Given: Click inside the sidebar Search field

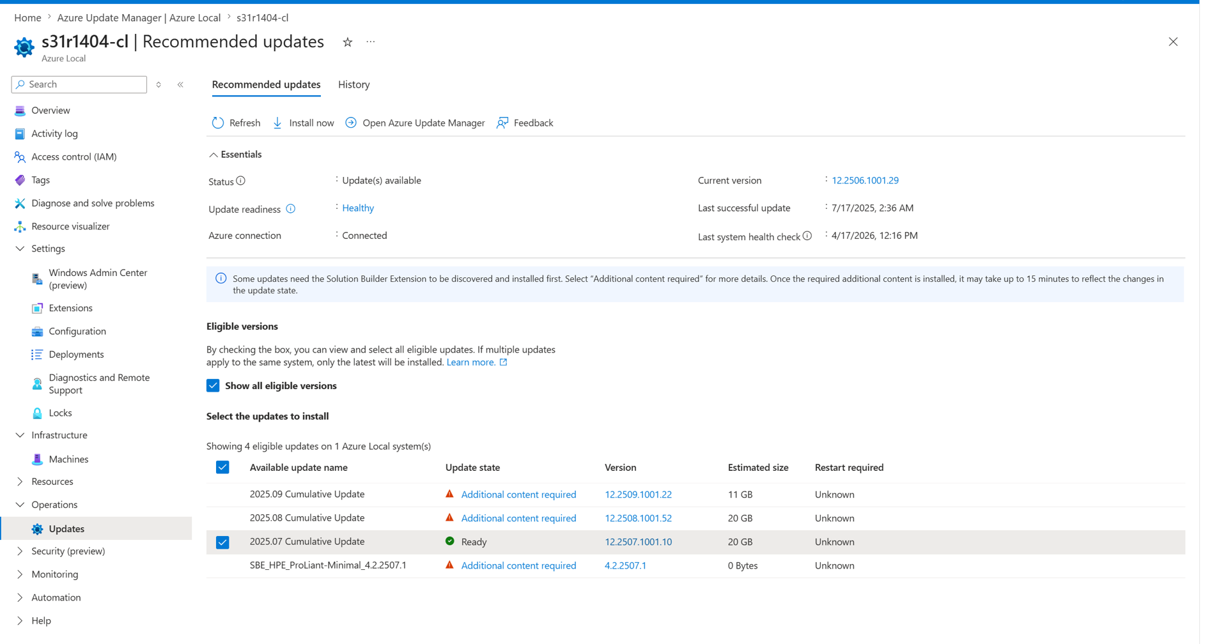Looking at the screenshot, I should pyautogui.click(x=79, y=84).
